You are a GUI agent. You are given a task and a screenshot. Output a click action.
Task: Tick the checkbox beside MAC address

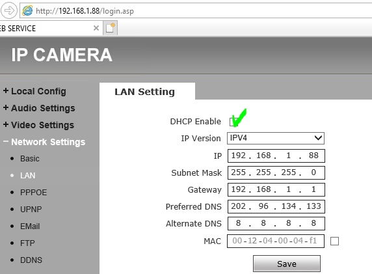(x=334, y=241)
